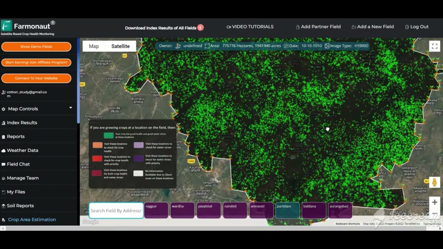Click the owner person icon in info bar

178,46
